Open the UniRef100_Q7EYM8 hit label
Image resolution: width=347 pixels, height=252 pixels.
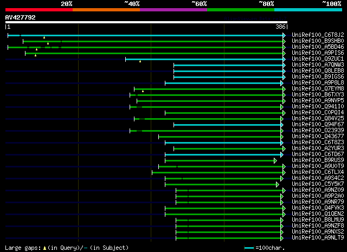(318, 89)
